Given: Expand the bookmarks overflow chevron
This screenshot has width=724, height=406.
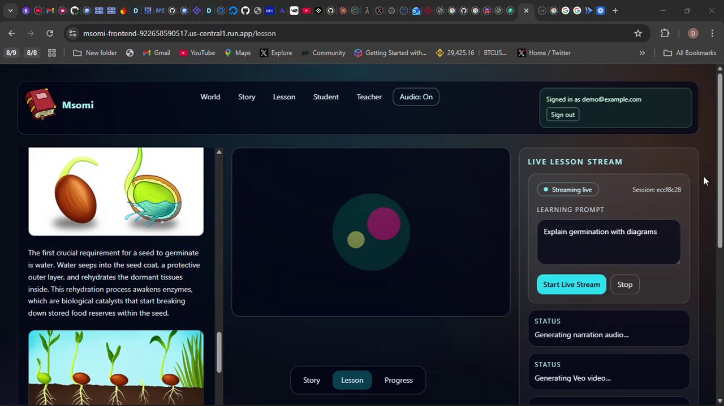Looking at the screenshot, I should pyautogui.click(x=642, y=53).
